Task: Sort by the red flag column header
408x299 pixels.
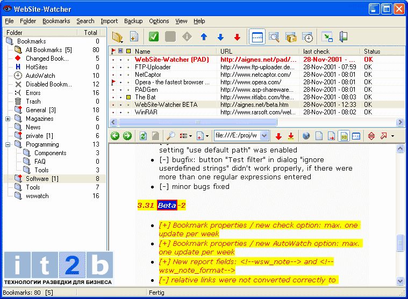Action: click(x=113, y=51)
